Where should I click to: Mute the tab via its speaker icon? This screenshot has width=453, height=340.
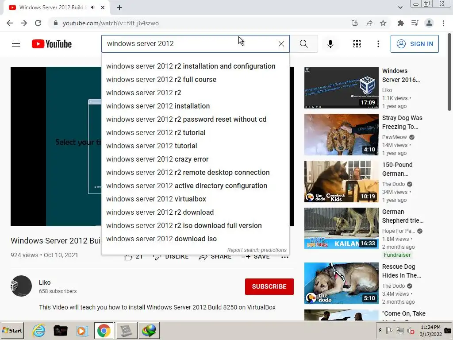click(93, 8)
